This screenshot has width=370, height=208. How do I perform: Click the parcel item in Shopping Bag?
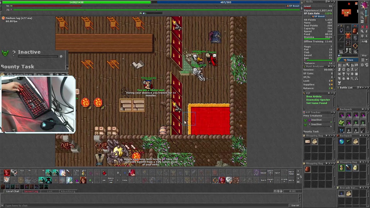click(x=307, y=142)
